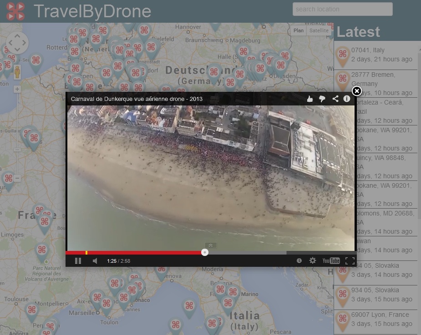Click the pin icon beside 69007 Lyon, France
This screenshot has height=335, width=421.
point(343,320)
